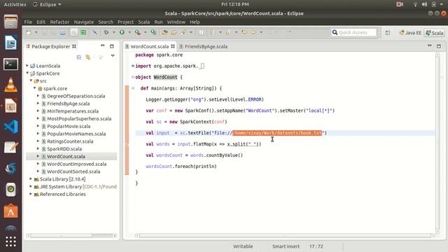
Task: Open the Package Explorer view menu triangle
Action: point(113,56)
